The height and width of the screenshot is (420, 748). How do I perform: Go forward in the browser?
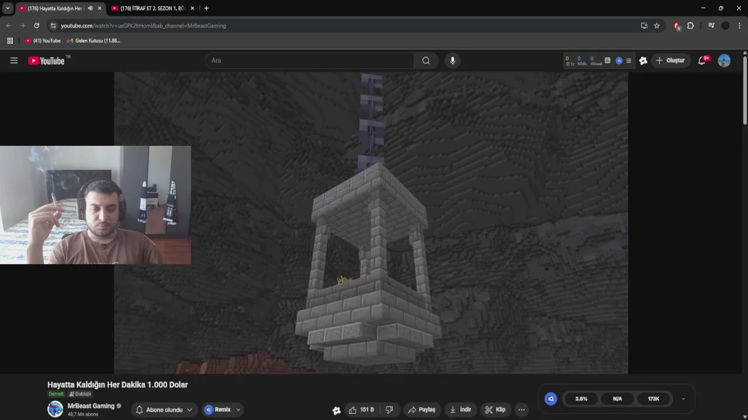(x=22, y=26)
